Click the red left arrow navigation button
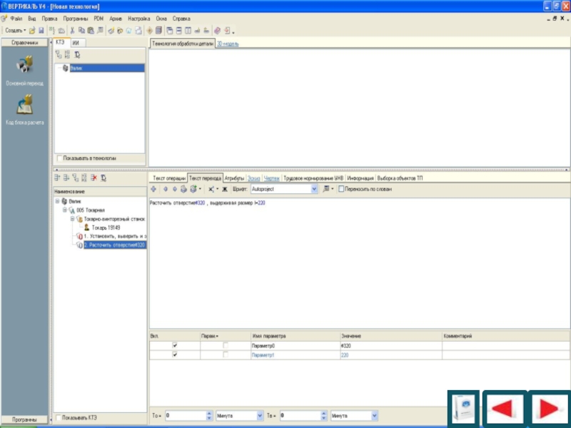571x428 pixels. [x=504, y=409]
